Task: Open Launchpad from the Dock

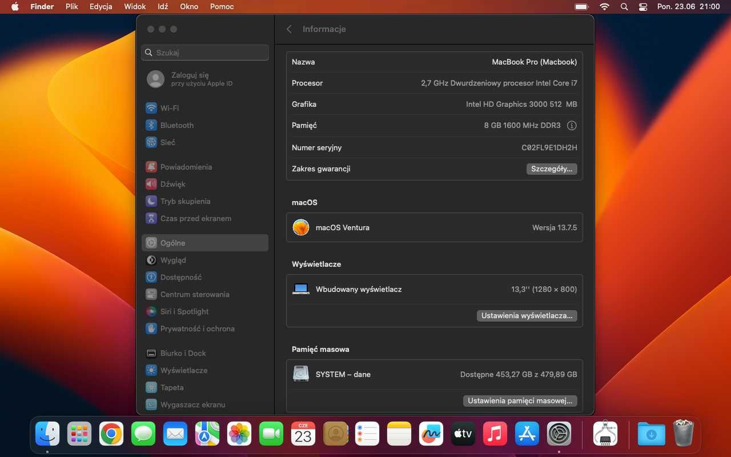Action: tap(79, 434)
